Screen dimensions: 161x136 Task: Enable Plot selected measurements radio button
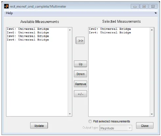coord(90,121)
